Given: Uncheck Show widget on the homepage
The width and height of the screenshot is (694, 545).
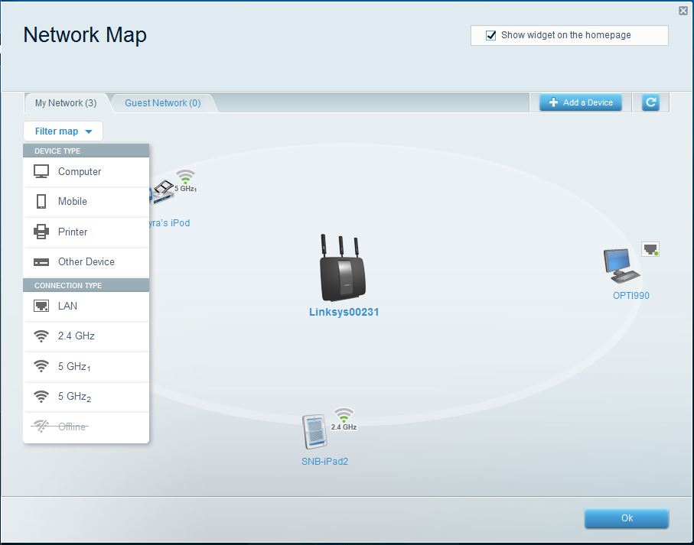Looking at the screenshot, I should 490,35.
